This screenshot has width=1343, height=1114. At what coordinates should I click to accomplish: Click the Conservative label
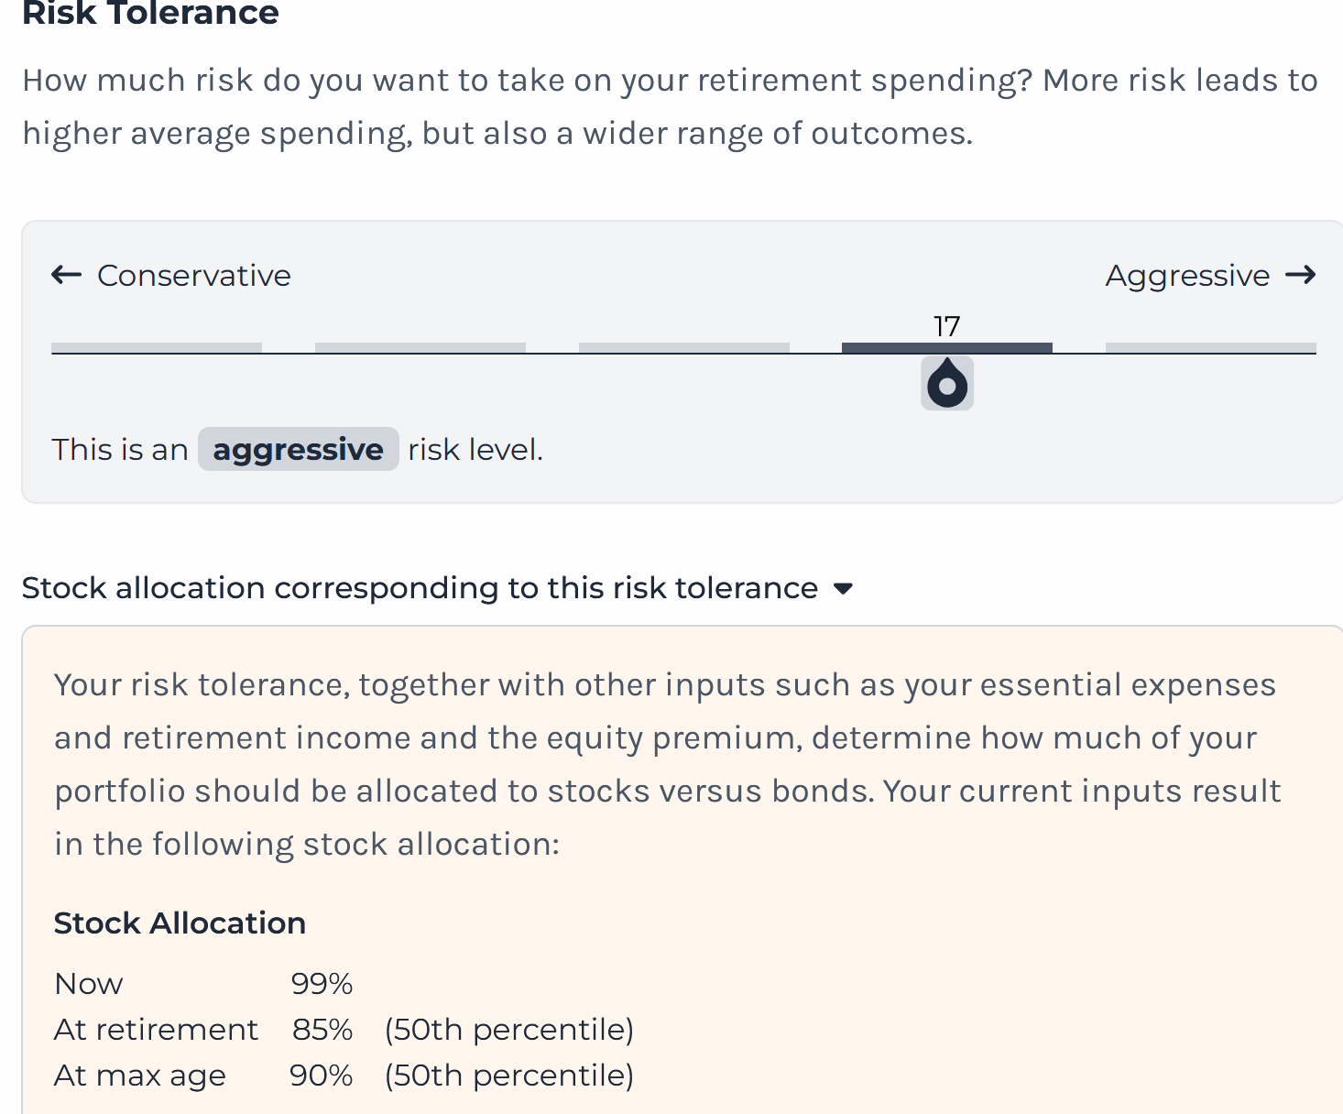pos(194,276)
